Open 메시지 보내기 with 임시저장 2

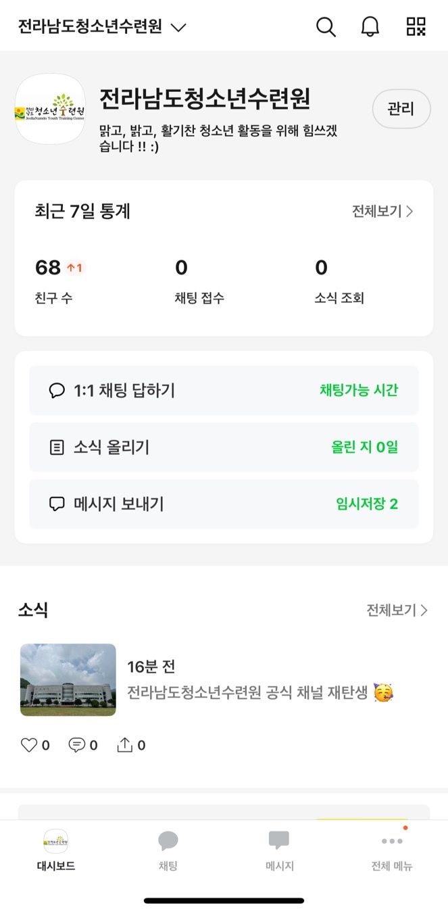click(x=224, y=504)
